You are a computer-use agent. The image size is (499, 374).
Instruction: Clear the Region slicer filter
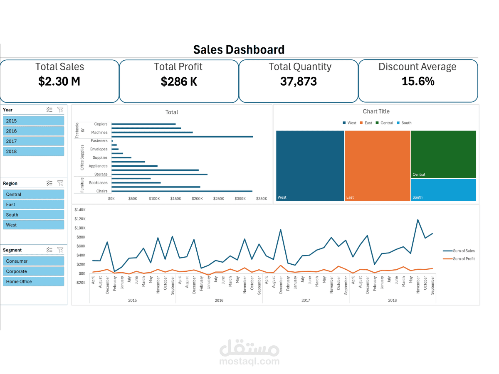(60, 183)
